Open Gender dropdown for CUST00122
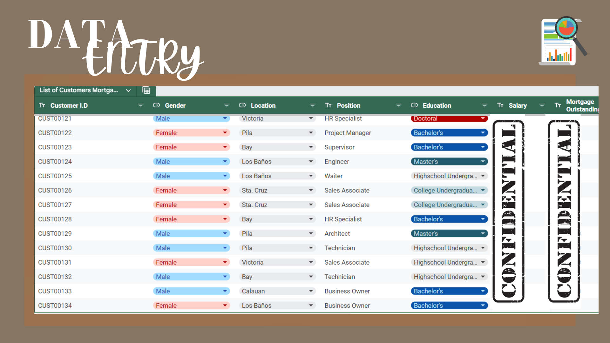The height and width of the screenshot is (343, 610). [225, 133]
